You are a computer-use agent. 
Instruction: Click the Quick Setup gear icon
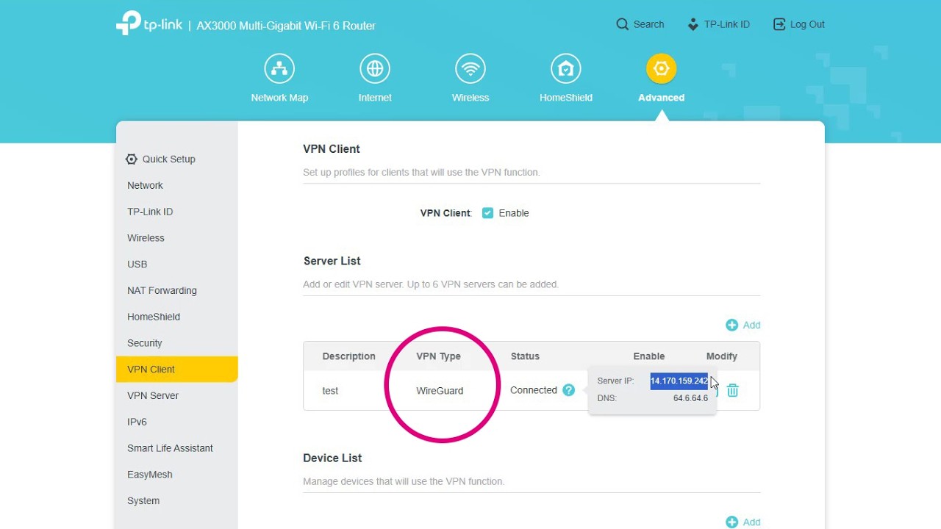[132, 159]
